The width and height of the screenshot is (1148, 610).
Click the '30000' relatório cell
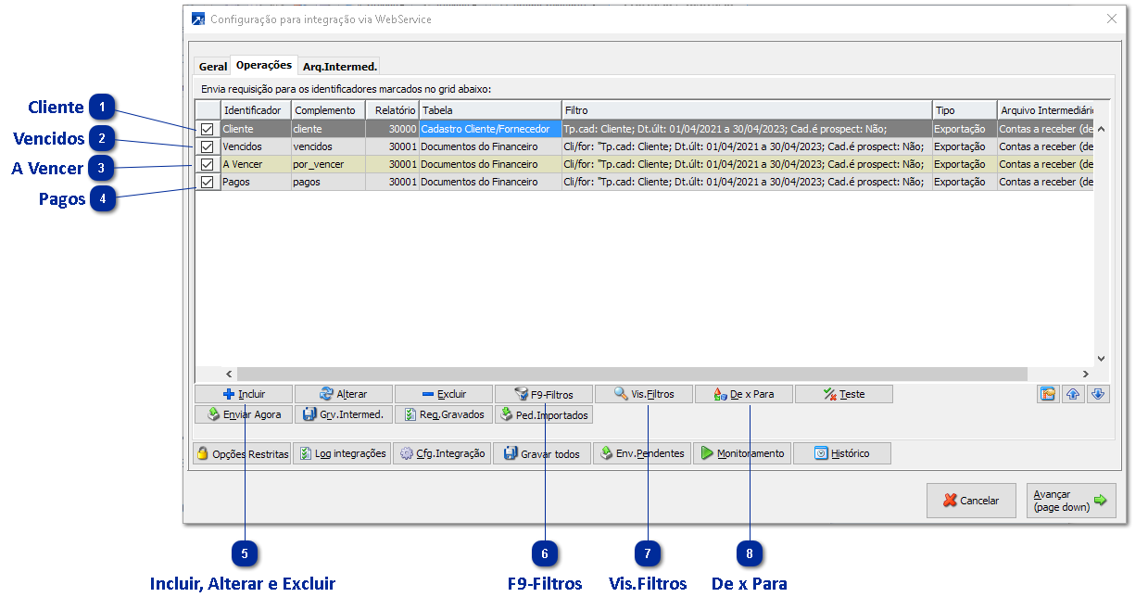coord(392,129)
